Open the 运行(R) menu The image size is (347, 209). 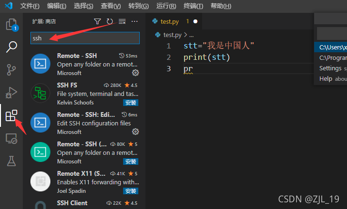coord(166,6)
